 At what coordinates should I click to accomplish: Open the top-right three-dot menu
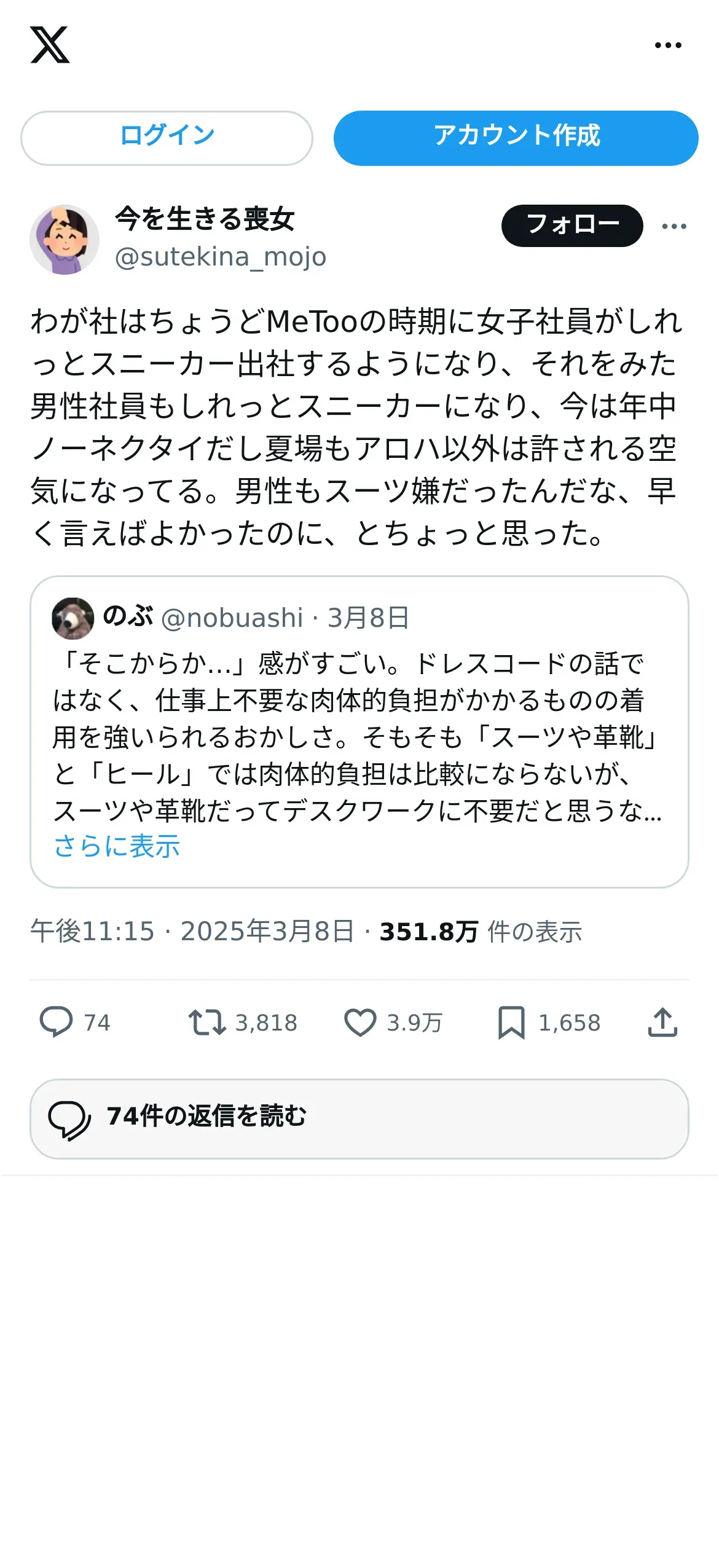click(x=668, y=45)
